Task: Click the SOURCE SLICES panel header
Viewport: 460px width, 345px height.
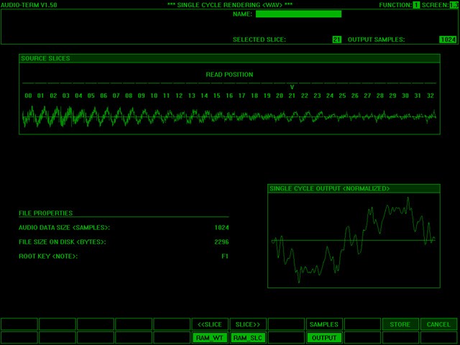Action: tap(229, 58)
